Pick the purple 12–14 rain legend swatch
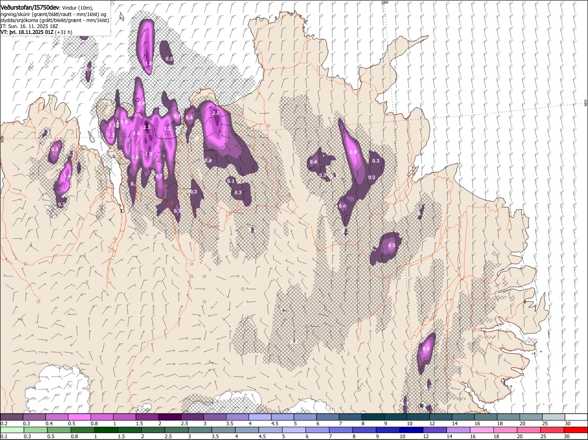 [x=435, y=430]
